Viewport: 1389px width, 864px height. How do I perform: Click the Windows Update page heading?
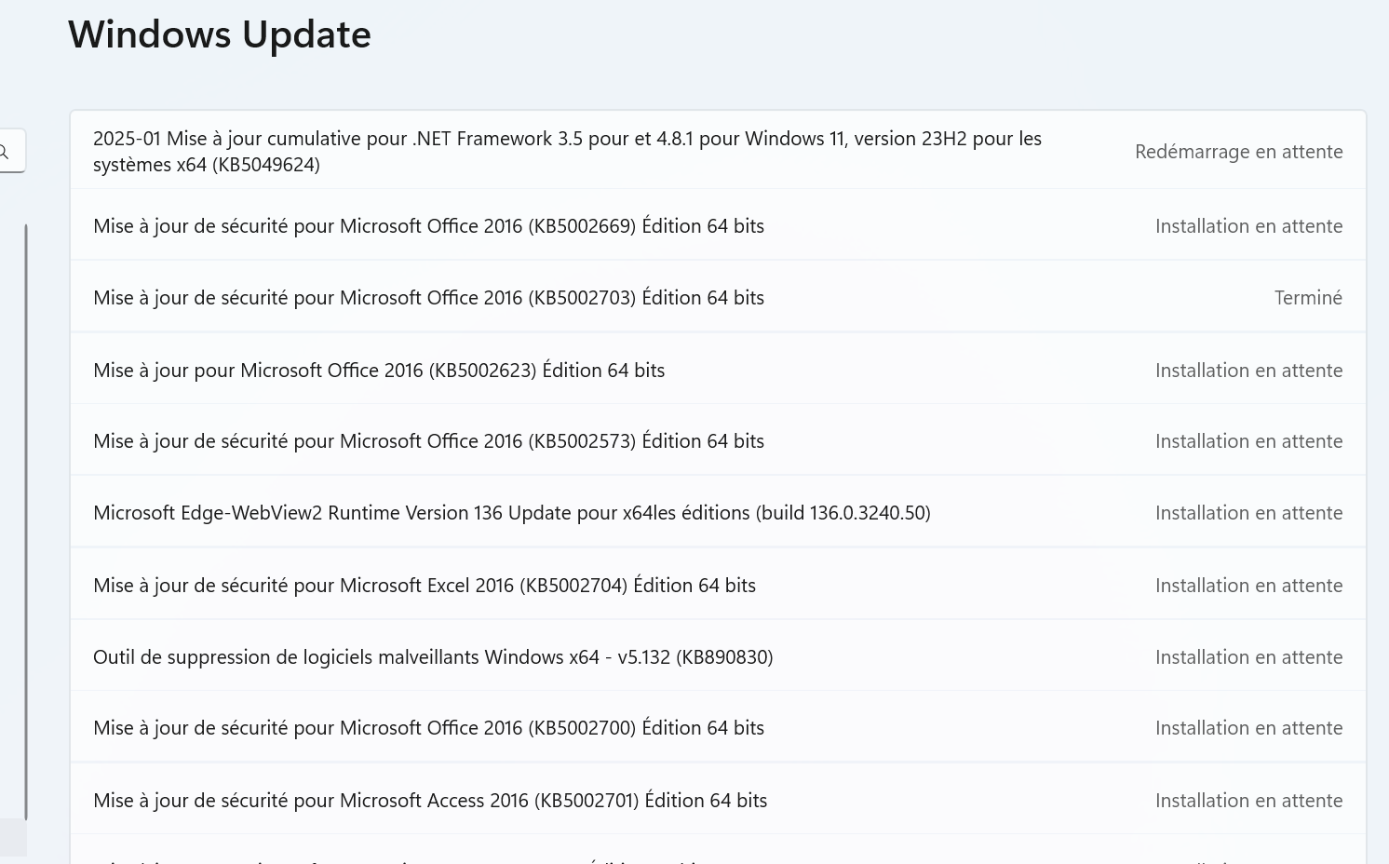220,35
